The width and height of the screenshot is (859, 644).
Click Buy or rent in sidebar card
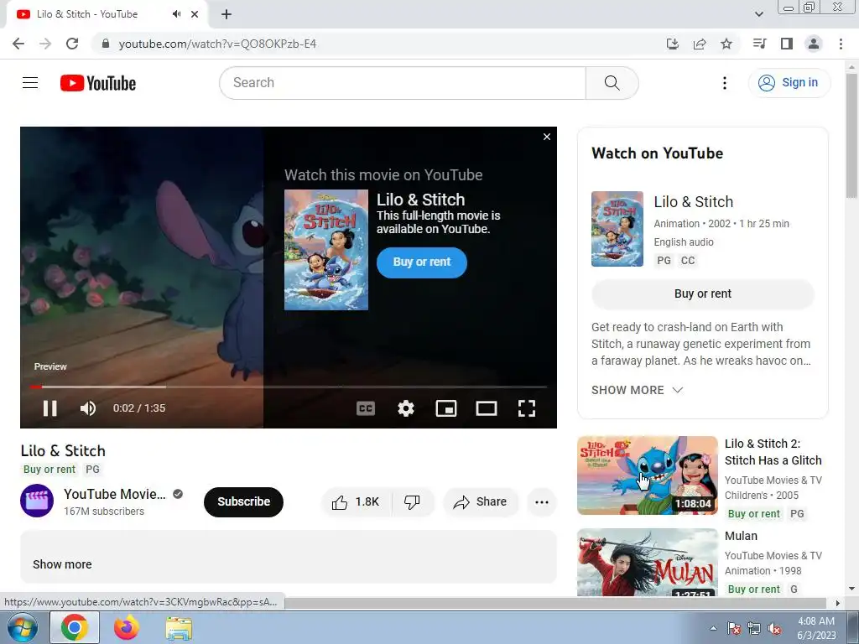coord(703,293)
